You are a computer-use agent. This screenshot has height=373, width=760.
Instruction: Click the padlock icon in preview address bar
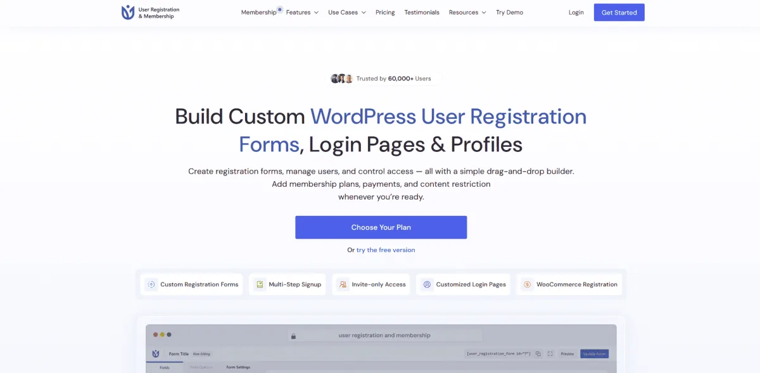point(293,336)
